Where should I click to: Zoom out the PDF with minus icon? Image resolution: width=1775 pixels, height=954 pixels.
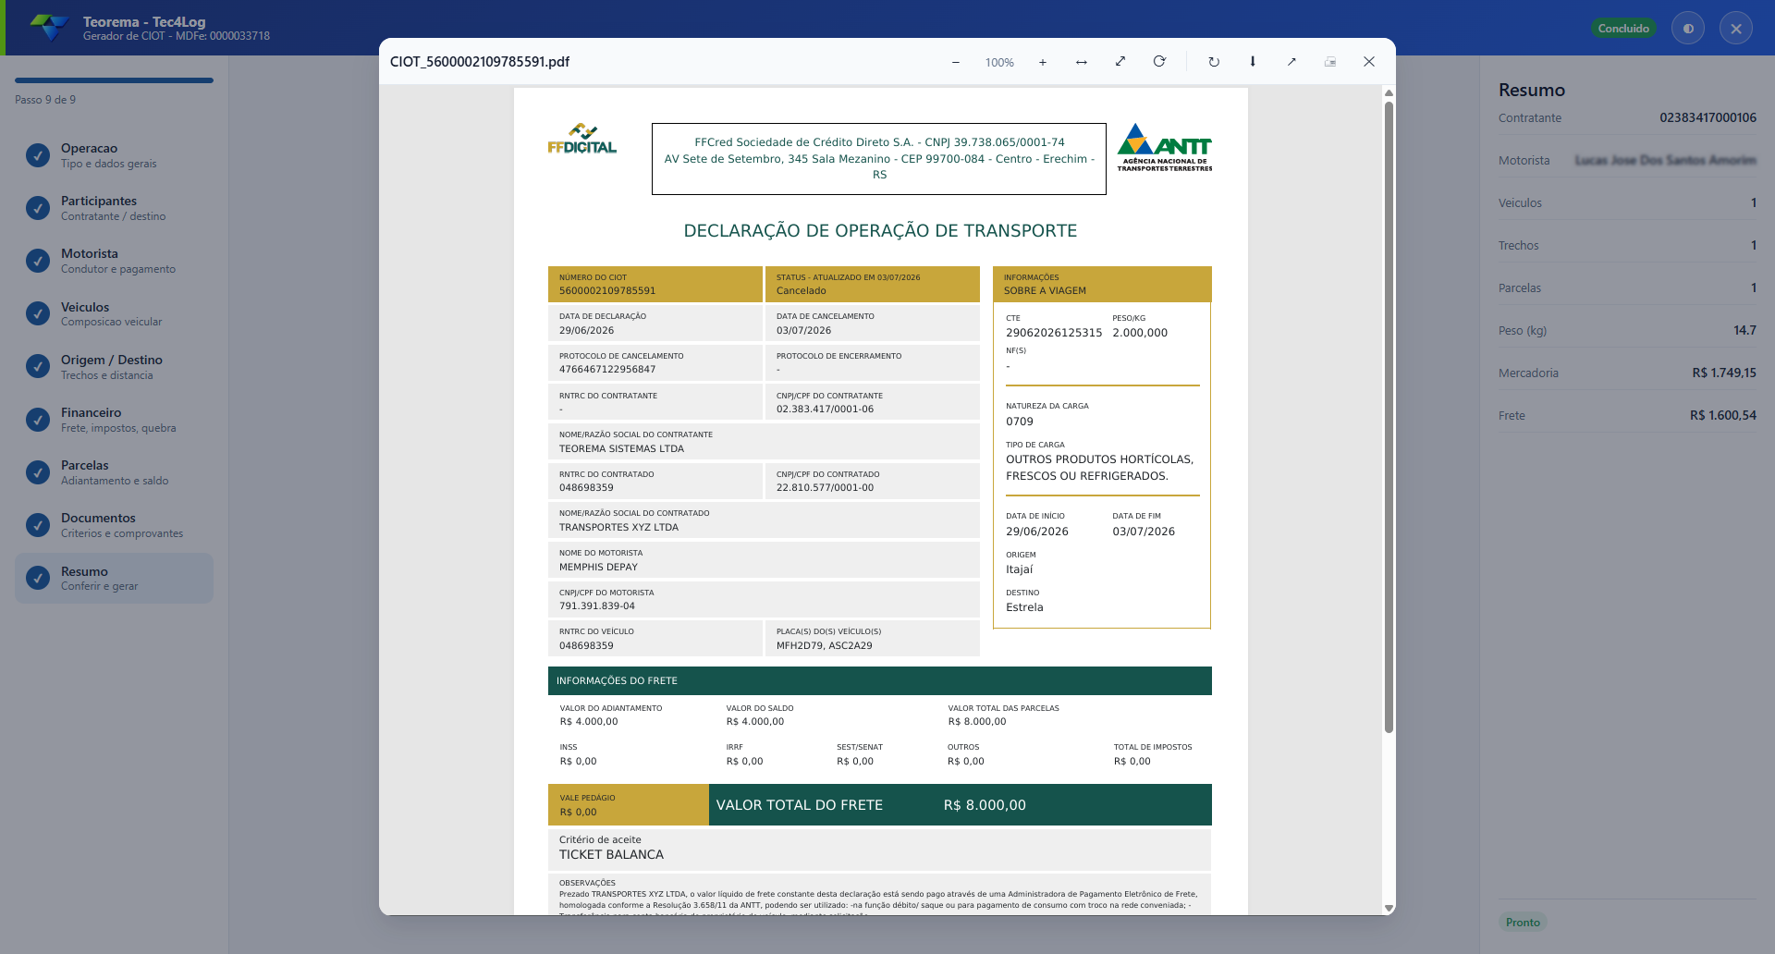point(955,62)
